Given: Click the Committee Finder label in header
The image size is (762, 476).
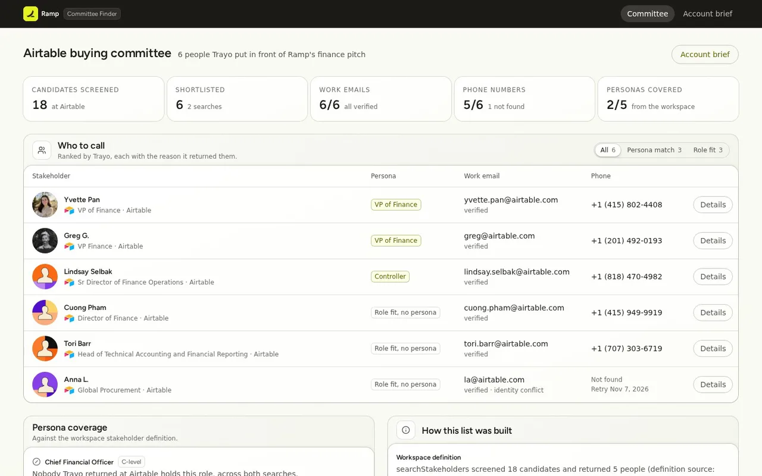Looking at the screenshot, I should pyautogui.click(x=92, y=14).
